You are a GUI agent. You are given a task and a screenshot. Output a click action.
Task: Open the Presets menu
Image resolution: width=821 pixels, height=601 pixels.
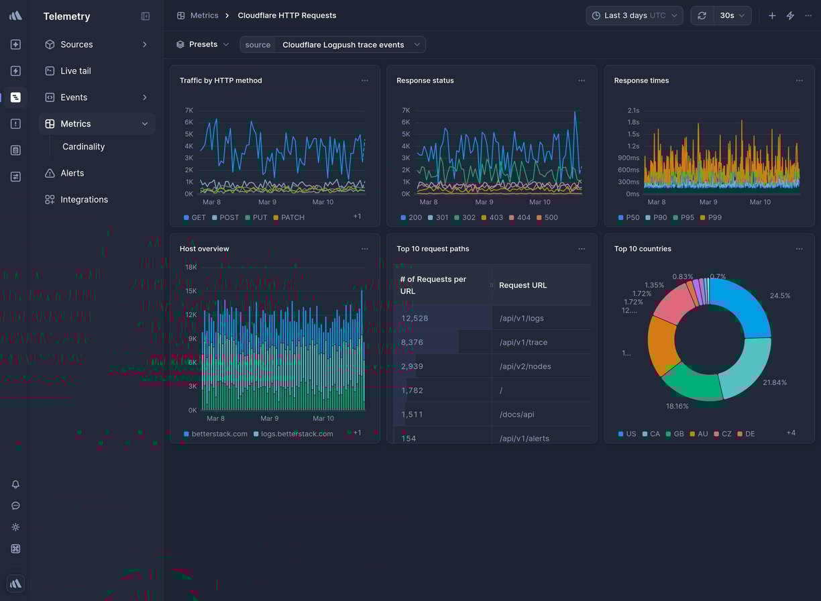click(202, 44)
